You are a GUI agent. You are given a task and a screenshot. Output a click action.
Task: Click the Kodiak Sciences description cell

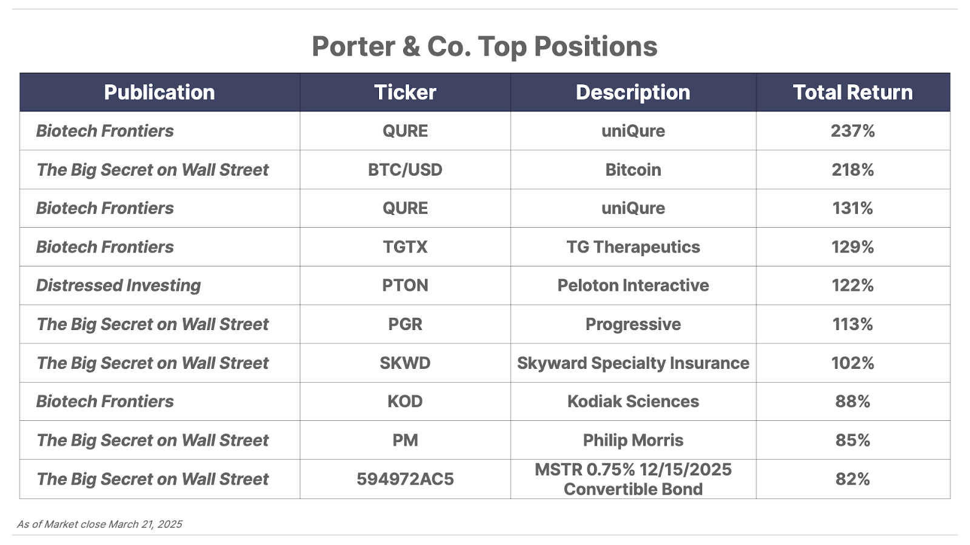(633, 401)
